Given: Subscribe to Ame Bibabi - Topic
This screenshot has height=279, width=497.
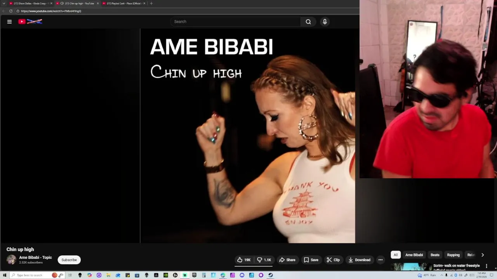Looking at the screenshot, I should click(69, 260).
